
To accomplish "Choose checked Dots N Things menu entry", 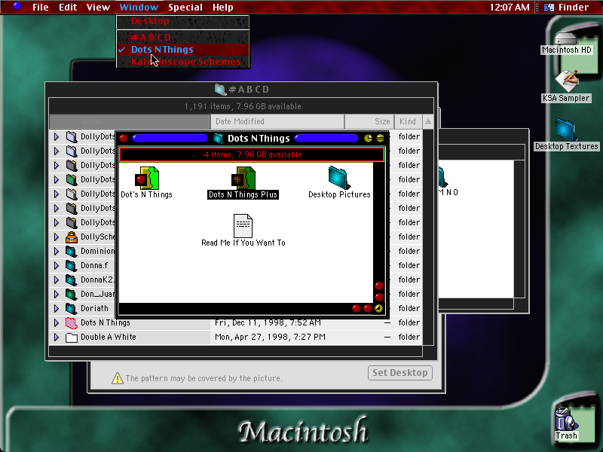I will (183, 50).
